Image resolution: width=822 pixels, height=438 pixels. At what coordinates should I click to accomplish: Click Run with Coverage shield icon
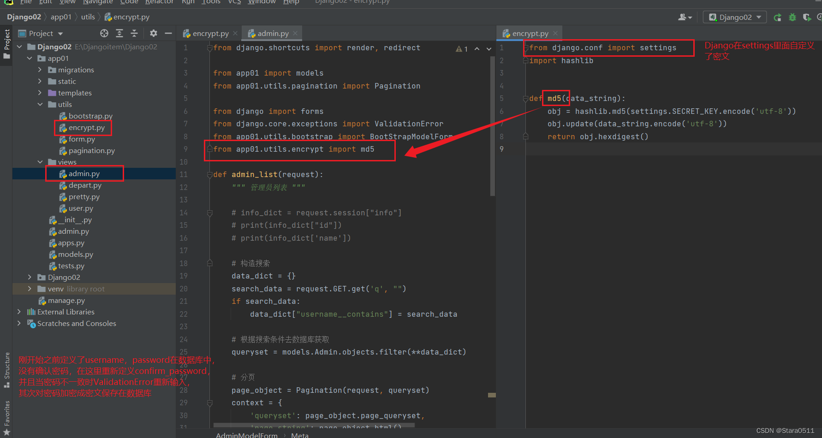[x=807, y=18]
